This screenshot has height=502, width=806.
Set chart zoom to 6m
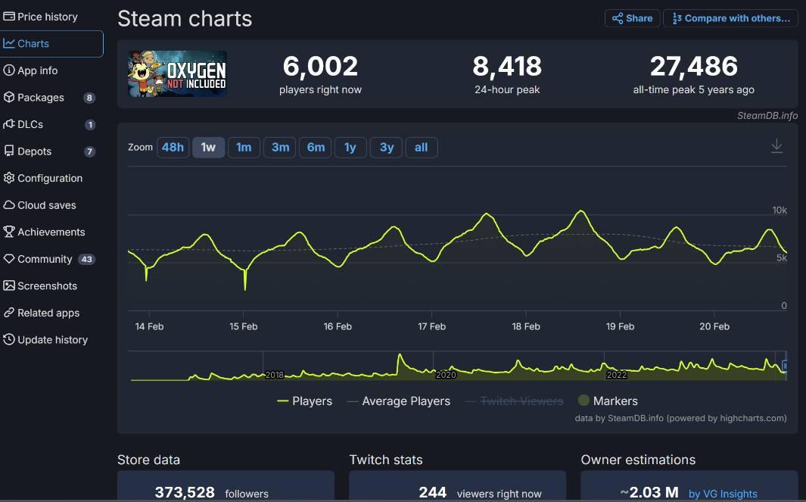(316, 148)
